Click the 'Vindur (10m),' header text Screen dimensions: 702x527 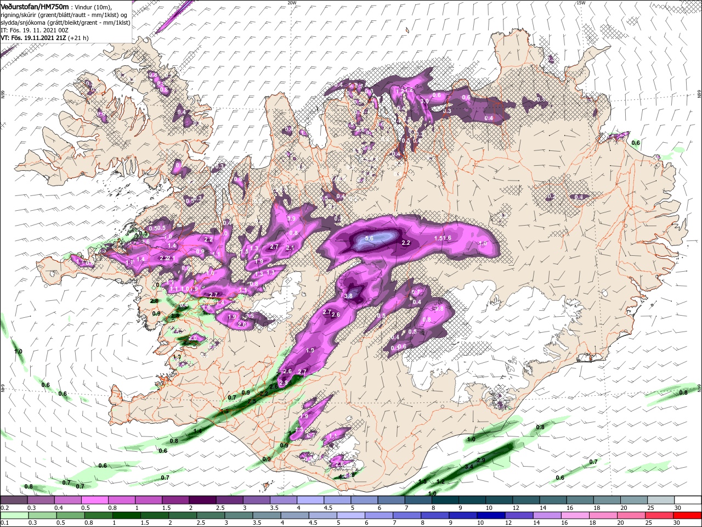(93, 7)
